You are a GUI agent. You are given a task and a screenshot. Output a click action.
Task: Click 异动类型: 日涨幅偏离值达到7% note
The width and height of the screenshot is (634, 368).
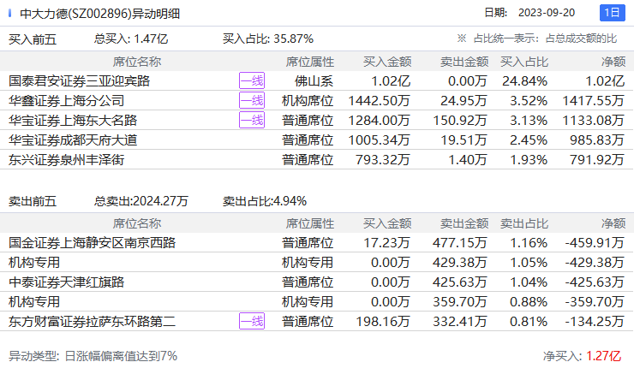(93, 356)
